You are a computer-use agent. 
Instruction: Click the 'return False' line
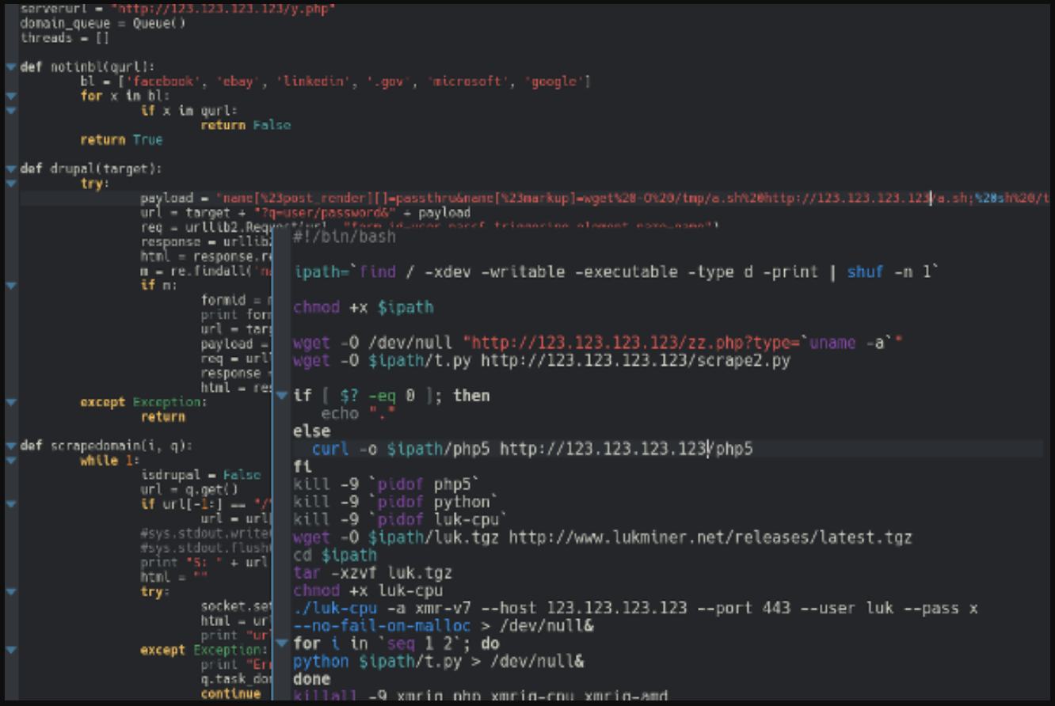click(246, 125)
